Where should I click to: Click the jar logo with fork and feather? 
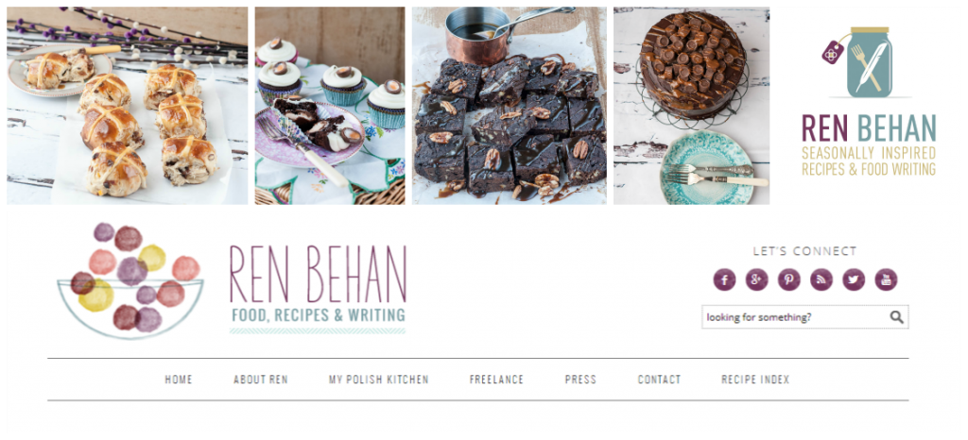pos(858,61)
